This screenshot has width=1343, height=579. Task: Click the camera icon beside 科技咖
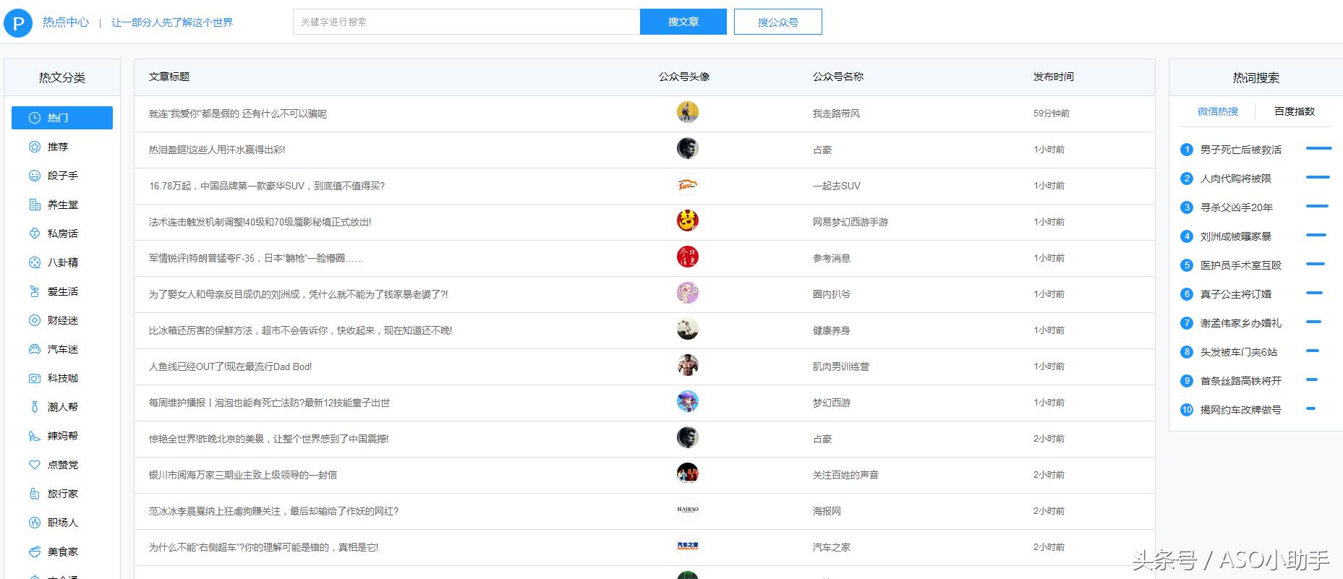pos(34,378)
